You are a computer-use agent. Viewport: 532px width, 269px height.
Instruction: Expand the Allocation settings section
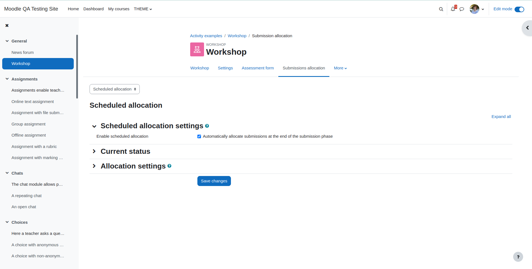click(x=94, y=166)
